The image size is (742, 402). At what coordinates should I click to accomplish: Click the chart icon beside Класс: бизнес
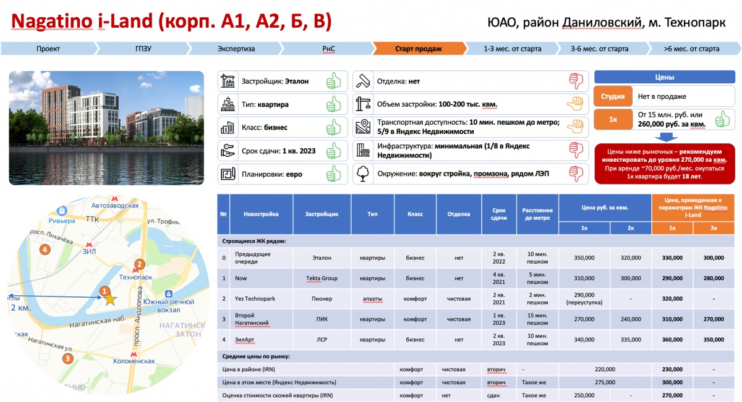click(228, 127)
